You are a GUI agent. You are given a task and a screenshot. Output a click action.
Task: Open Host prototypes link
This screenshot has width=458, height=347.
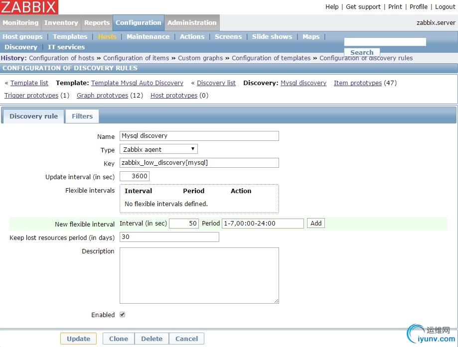(x=174, y=96)
